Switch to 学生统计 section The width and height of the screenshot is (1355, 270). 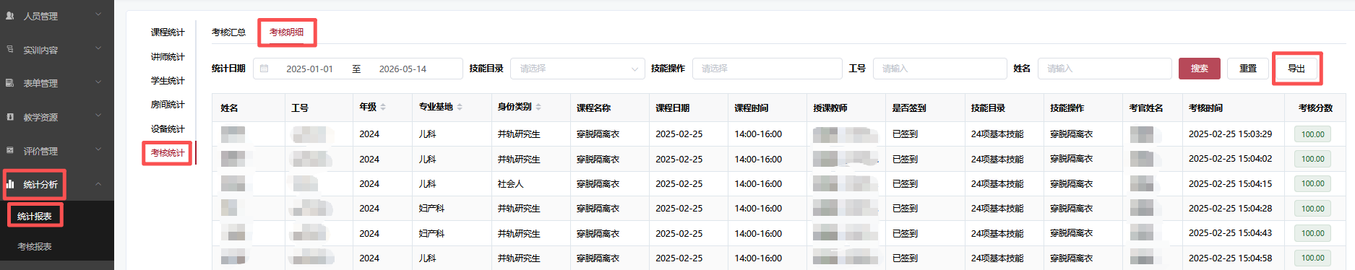[x=168, y=80]
